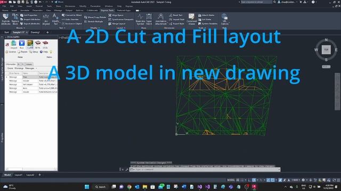Open Windows Start button on the taskbar
Screen dimensions: 341x191
(x=87, y=187)
